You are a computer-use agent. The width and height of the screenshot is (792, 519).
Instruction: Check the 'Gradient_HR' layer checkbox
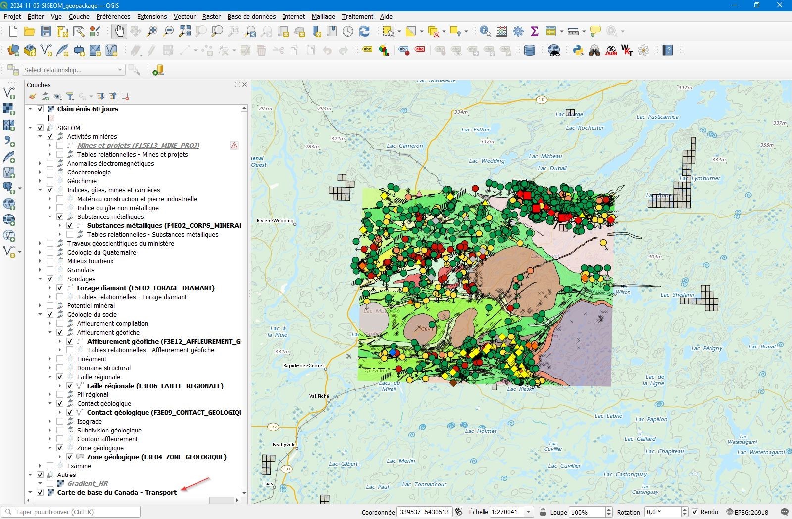click(50, 483)
